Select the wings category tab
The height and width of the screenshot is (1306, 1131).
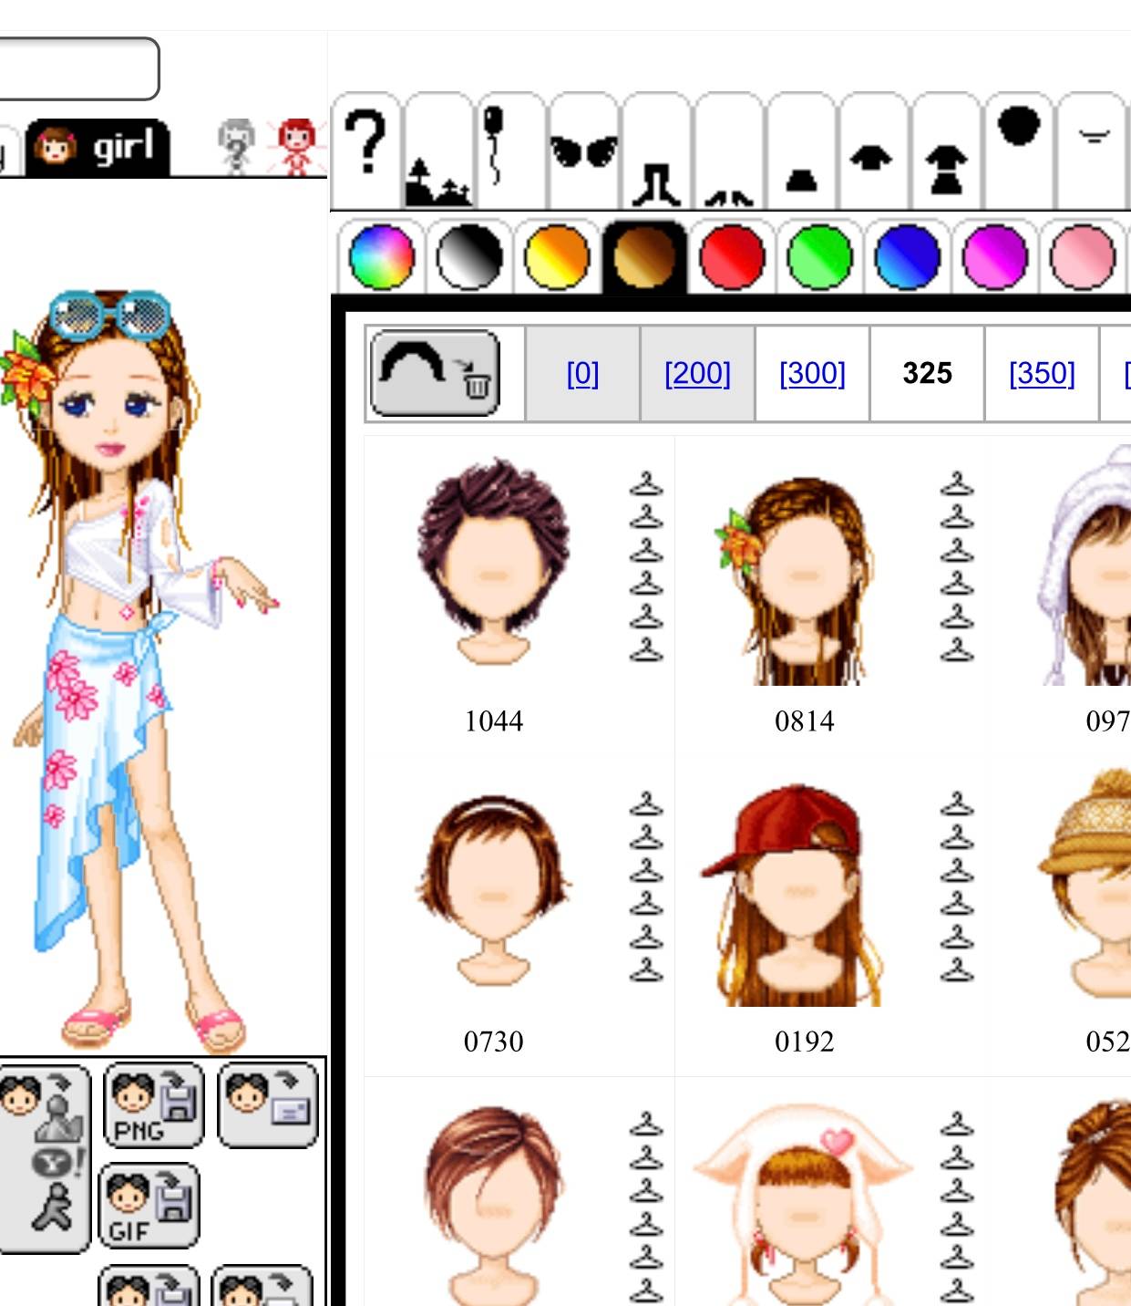[584, 150]
